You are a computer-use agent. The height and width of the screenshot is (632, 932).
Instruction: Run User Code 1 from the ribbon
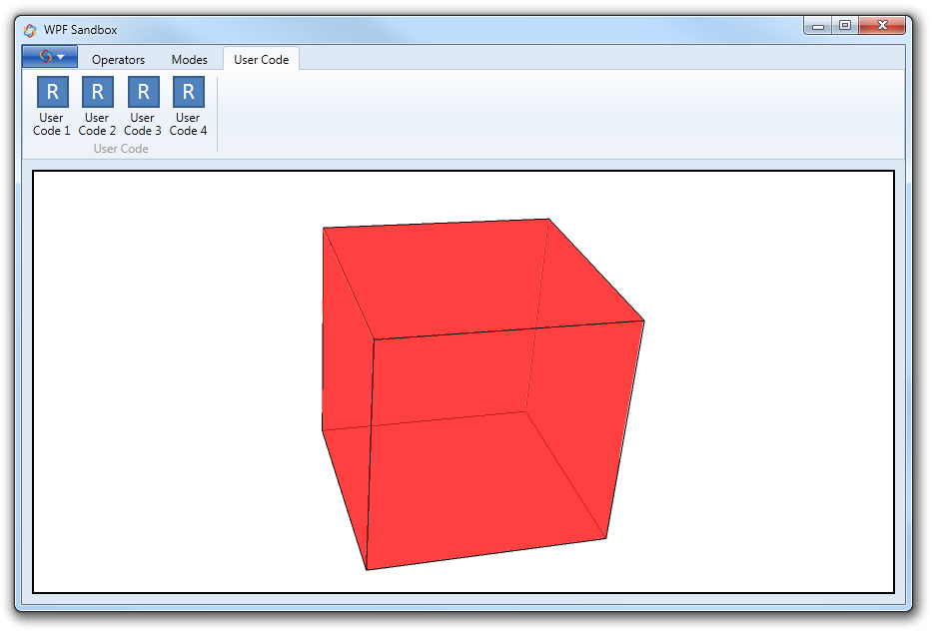tap(52, 93)
